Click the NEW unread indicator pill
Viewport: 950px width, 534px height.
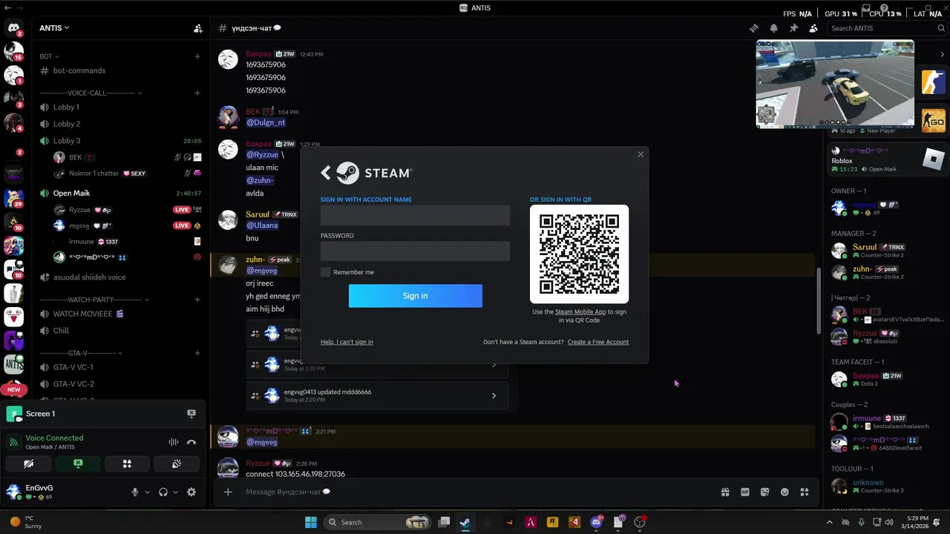(x=13, y=389)
